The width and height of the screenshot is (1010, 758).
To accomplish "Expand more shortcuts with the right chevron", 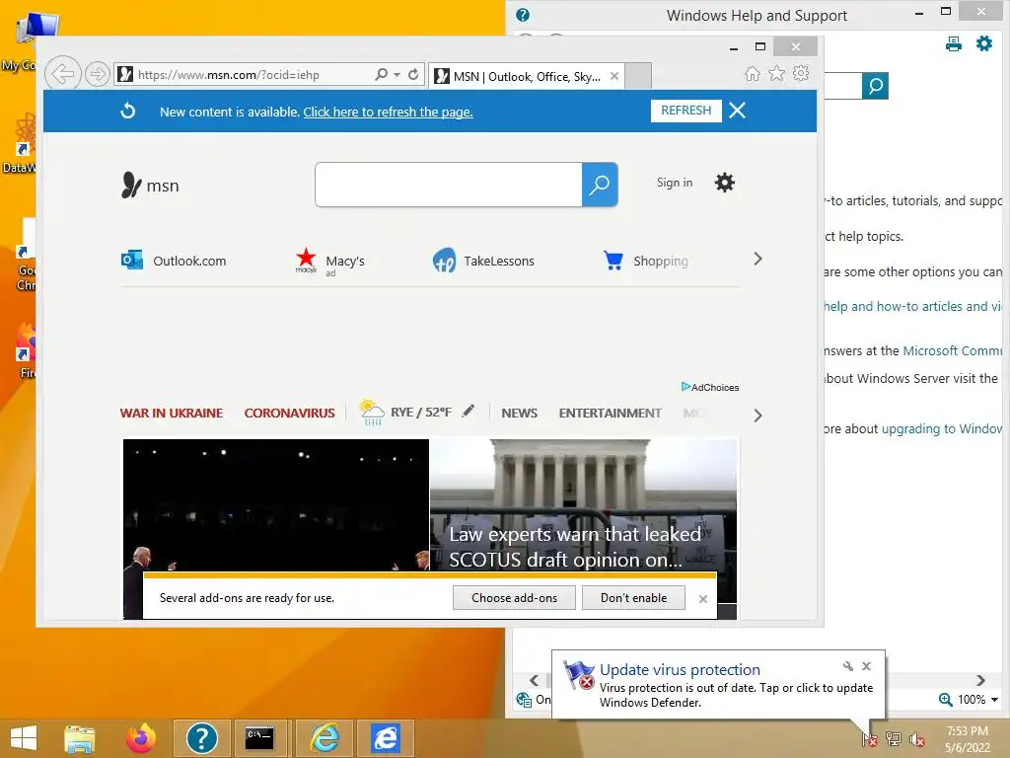I will pyautogui.click(x=757, y=260).
